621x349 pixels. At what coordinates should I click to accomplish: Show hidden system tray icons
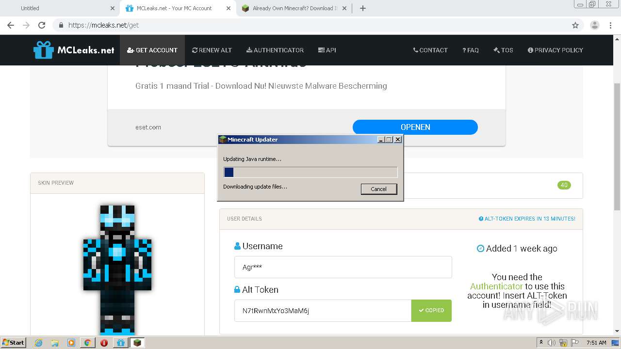click(x=541, y=342)
